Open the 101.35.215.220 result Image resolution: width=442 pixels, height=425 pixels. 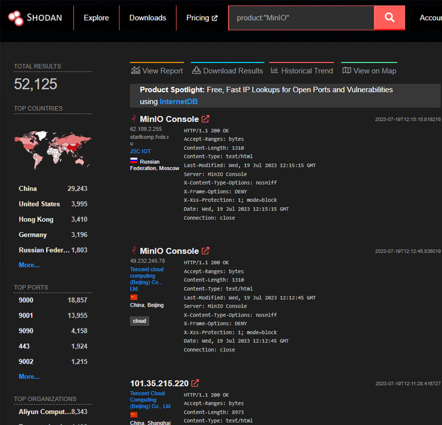pos(159,383)
